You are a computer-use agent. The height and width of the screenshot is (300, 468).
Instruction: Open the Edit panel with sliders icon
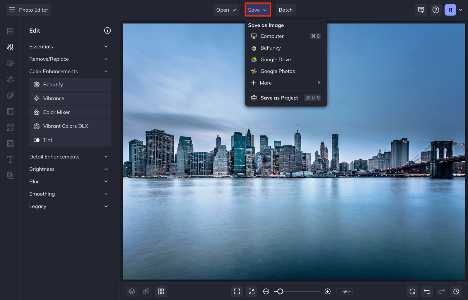(10, 47)
